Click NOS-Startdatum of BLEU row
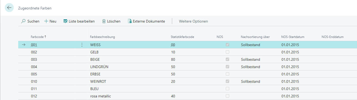Viewport: 357px width, 100px height. pyautogui.click(x=290, y=89)
